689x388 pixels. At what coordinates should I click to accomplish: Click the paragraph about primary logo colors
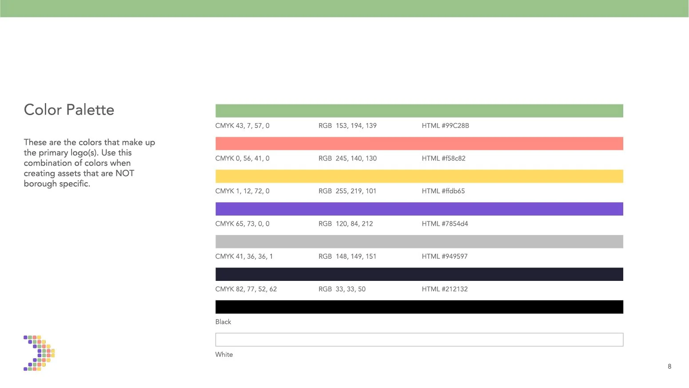89,163
